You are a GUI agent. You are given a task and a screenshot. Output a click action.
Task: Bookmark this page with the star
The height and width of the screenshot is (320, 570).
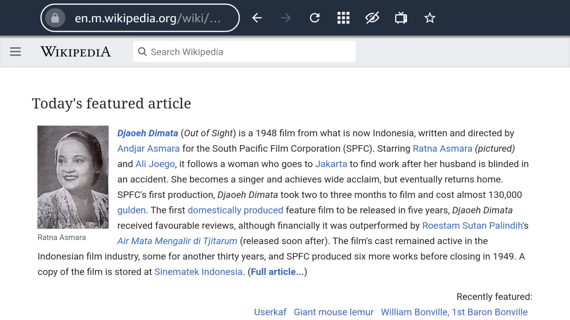[430, 17]
